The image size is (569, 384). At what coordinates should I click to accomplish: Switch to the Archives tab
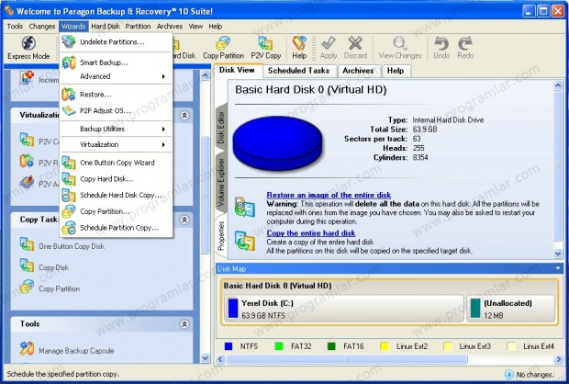[358, 71]
